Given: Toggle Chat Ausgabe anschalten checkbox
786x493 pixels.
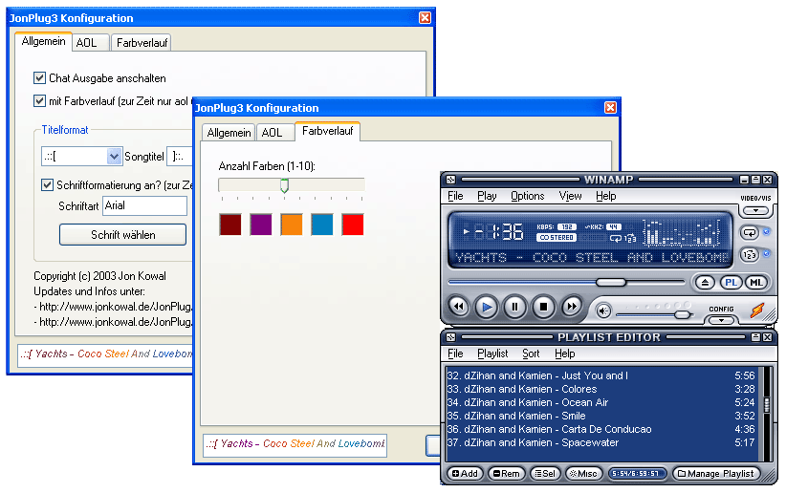Looking at the screenshot, I should tap(39, 78).
